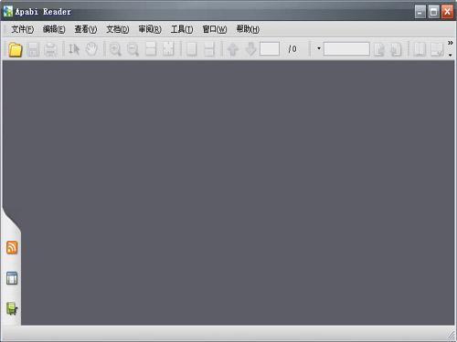
Task: Open the 文件(F) menu
Action: click(23, 29)
